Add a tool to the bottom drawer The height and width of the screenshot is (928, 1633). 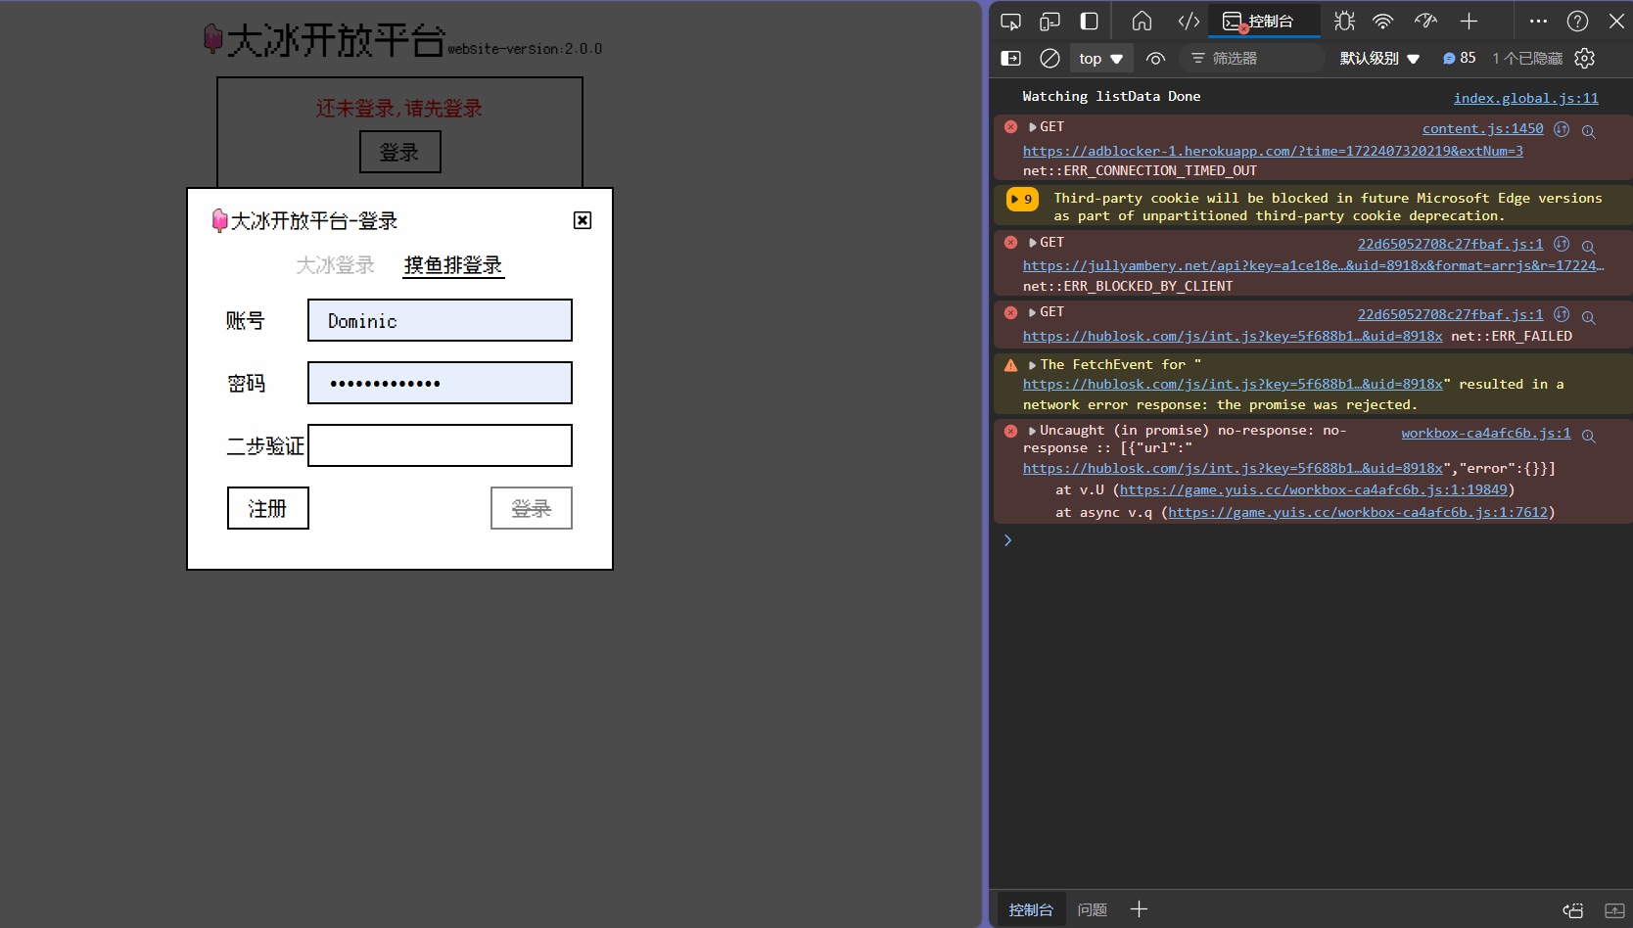1139,909
